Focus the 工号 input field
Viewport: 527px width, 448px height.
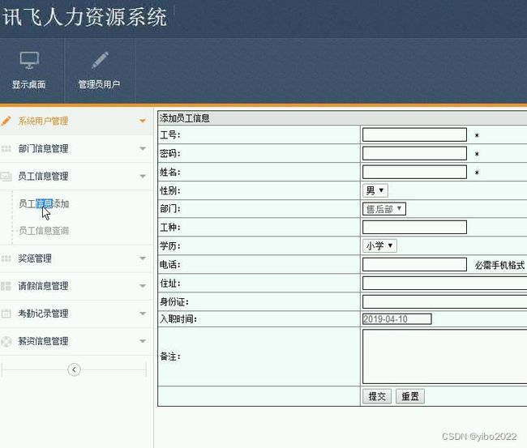pyautogui.click(x=414, y=134)
